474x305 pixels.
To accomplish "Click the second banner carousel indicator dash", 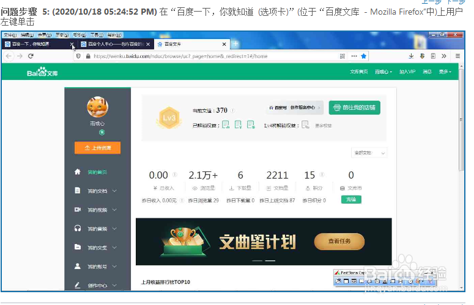I will [270, 260].
